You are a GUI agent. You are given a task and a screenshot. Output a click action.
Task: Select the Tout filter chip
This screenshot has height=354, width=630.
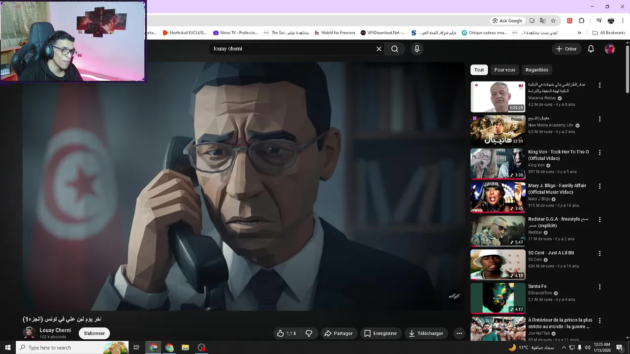[x=479, y=70]
